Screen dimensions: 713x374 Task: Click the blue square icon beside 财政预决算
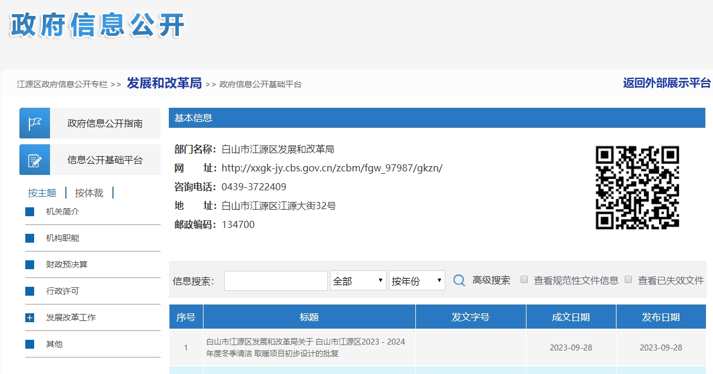[x=30, y=265]
